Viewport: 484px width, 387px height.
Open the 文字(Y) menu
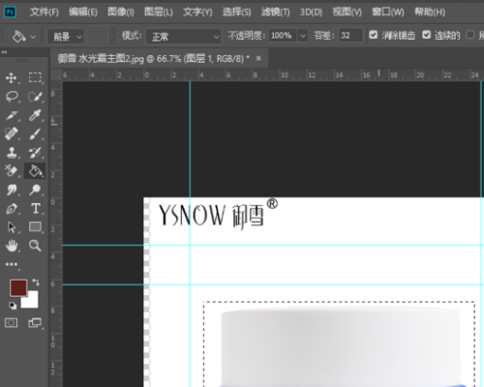click(197, 13)
